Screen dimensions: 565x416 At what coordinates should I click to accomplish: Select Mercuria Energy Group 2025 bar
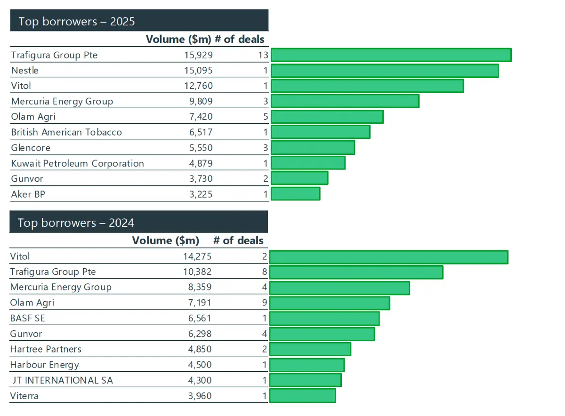345,101
